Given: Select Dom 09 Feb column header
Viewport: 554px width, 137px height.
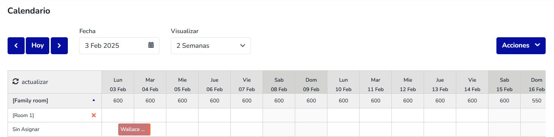Looking at the screenshot, I should point(311,85).
